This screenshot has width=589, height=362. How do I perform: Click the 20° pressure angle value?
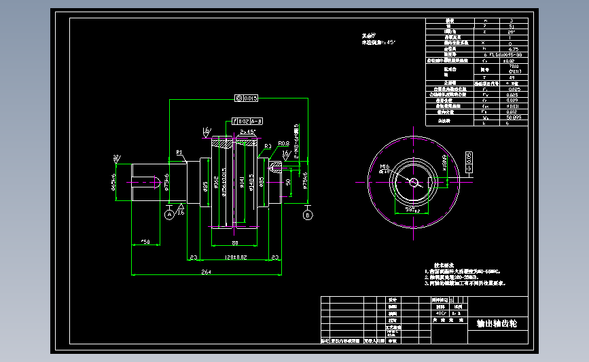pyautogui.click(x=512, y=32)
